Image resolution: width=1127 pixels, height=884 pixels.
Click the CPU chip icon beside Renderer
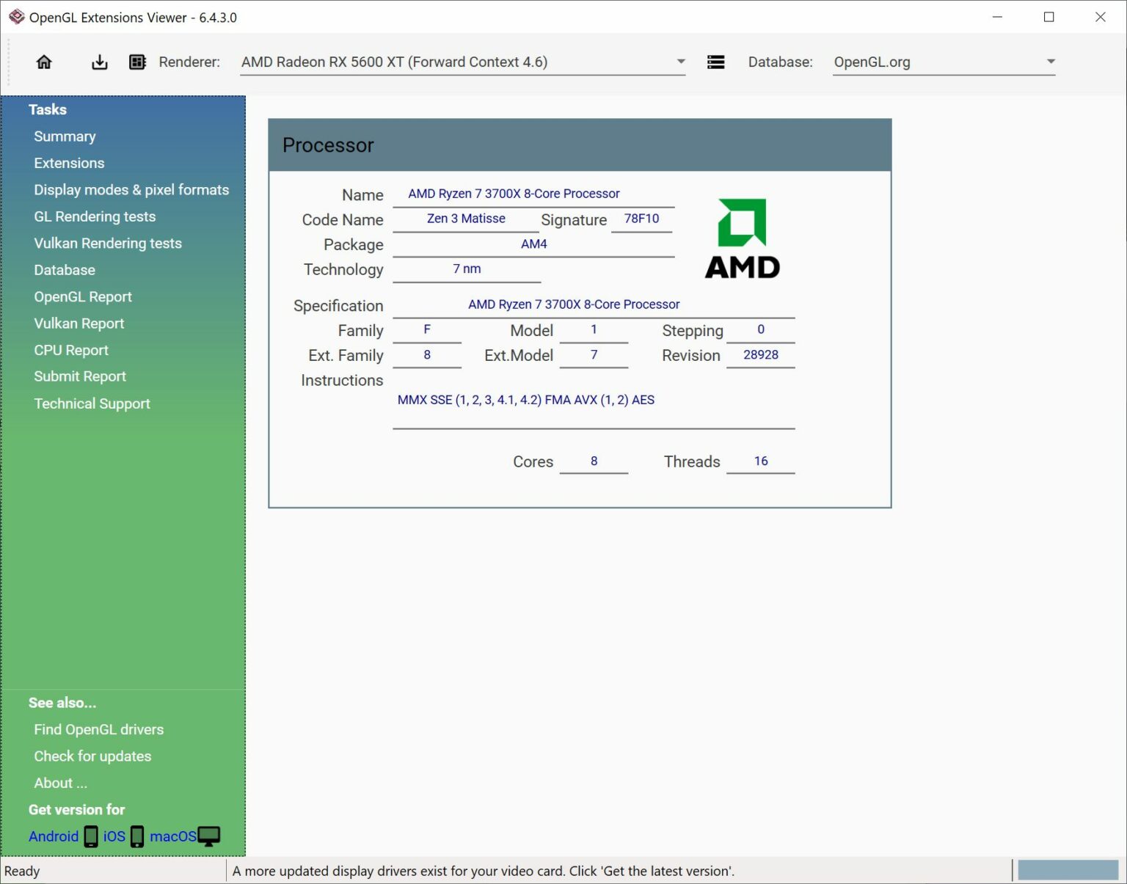[137, 62]
